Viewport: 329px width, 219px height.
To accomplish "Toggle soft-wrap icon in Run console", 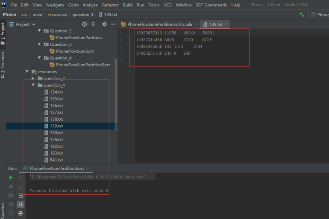I will click(x=21, y=196).
